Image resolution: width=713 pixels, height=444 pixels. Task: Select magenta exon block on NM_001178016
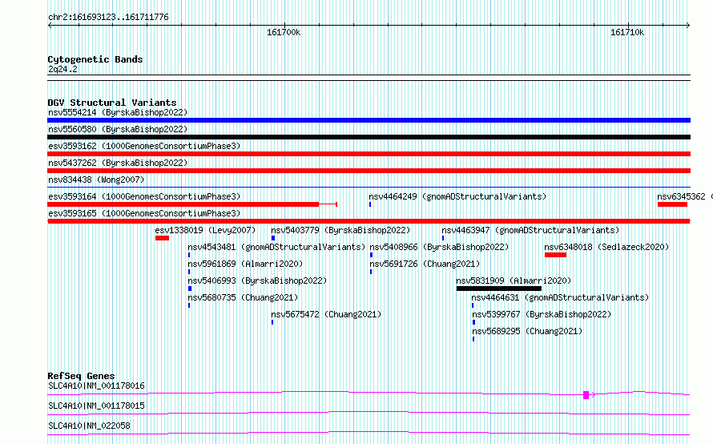click(586, 395)
